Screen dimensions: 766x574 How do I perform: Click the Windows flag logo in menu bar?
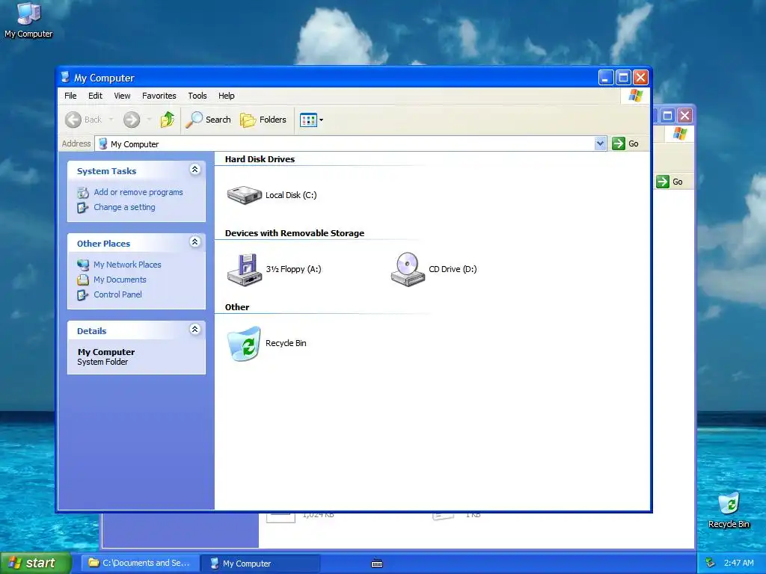[636, 95]
